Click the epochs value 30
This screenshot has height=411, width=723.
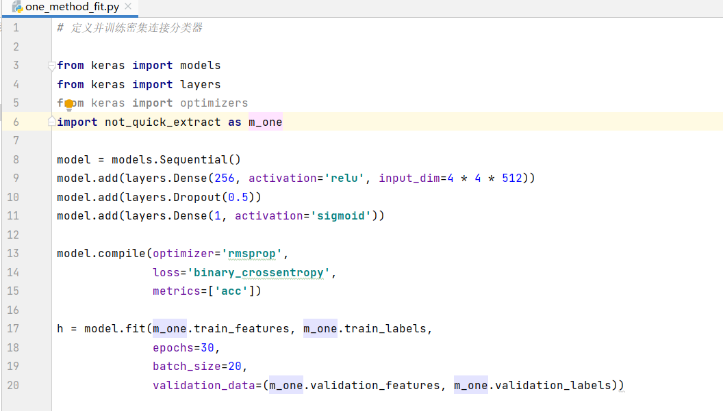point(207,348)
